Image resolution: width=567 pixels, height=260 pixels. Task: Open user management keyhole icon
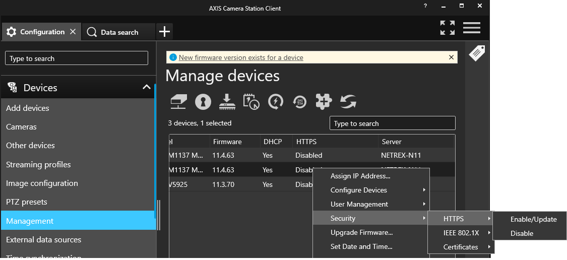(x=203, y=102)
